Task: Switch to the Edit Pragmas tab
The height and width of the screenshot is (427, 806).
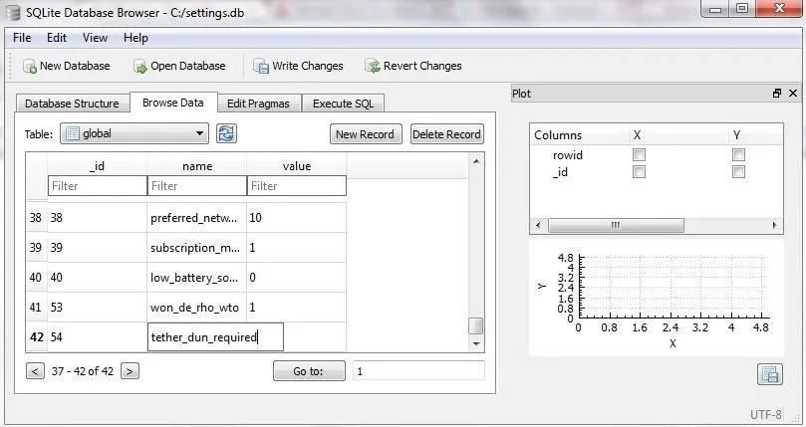Action: 258,104
